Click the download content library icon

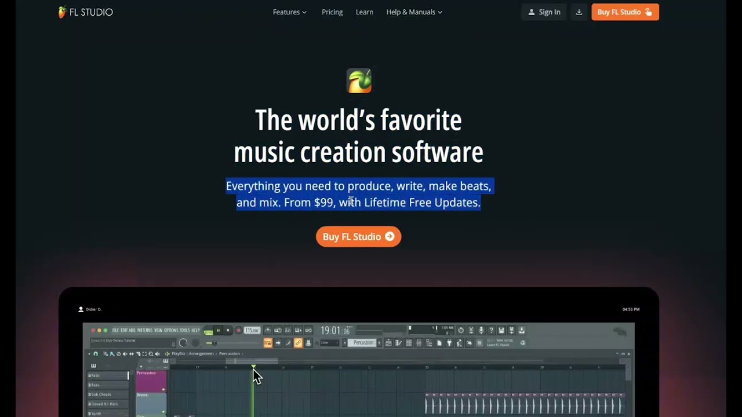[x=522, y=330]
